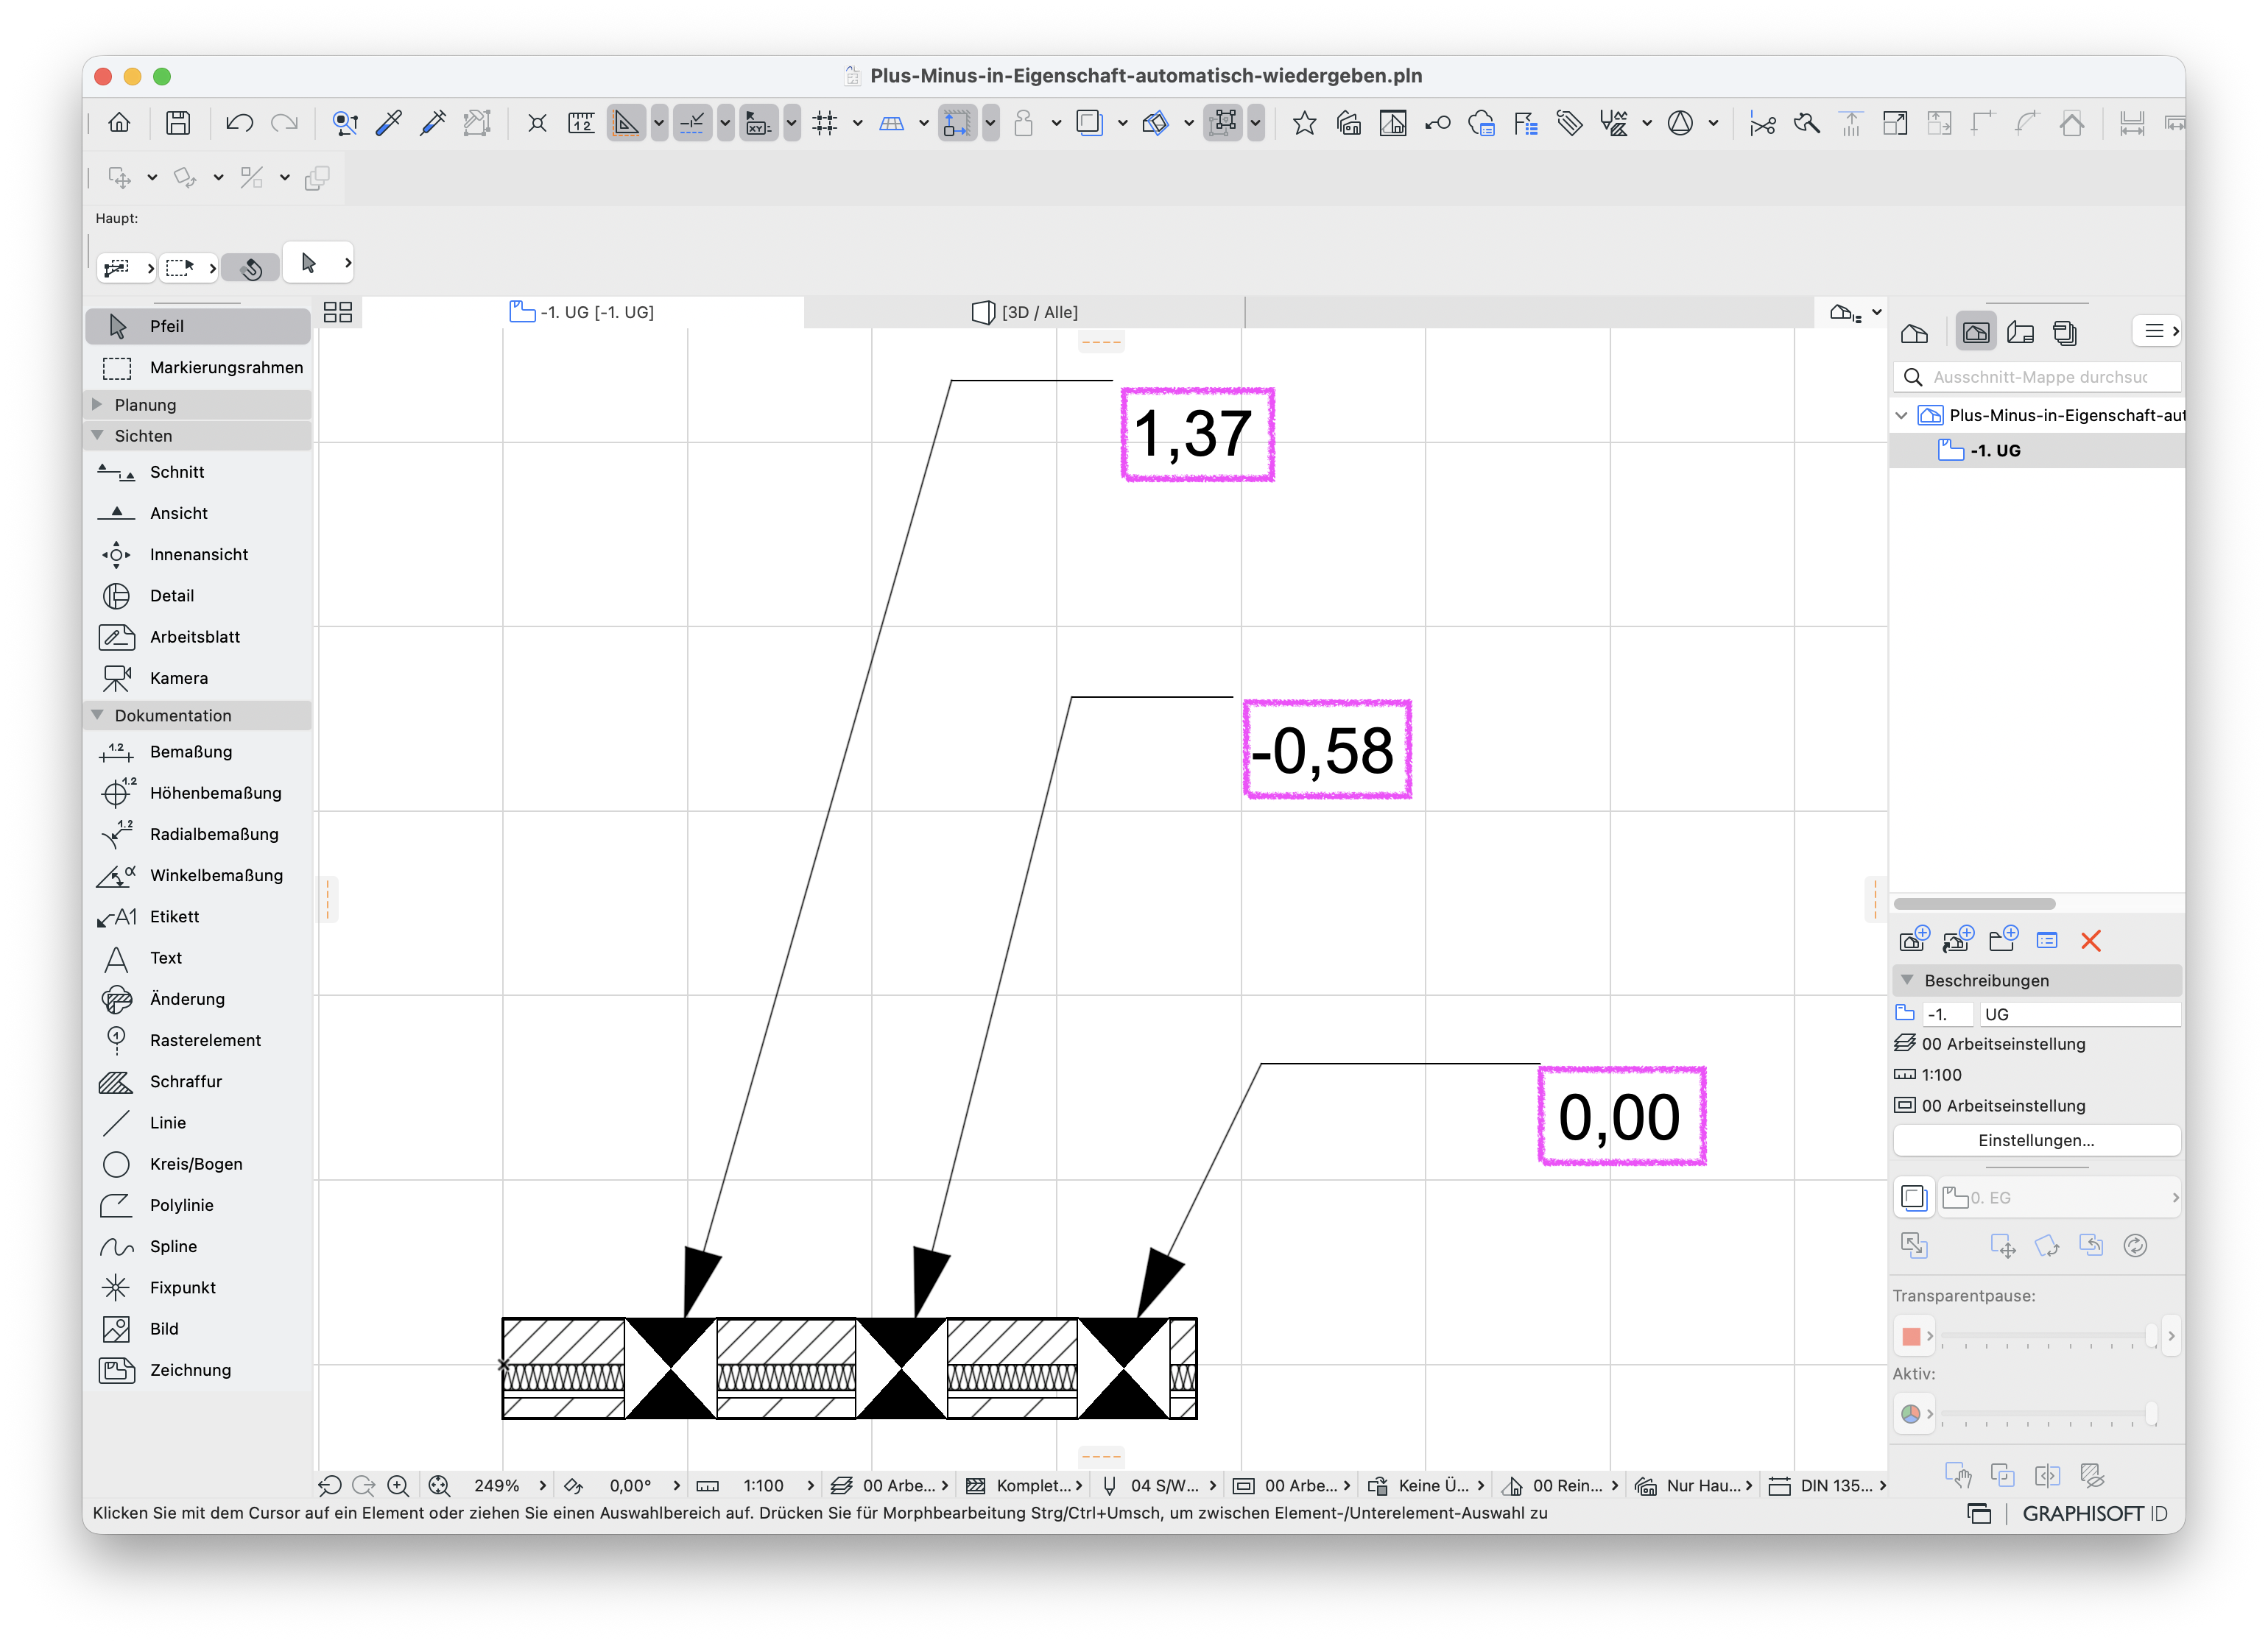Collapse the Plus-Minus-in-Eigenschaft project tree node
Image resolution: width=2268 pixels, height=1643 pixels.
coord(1902,414)
